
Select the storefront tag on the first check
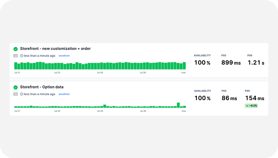coord(64,56)
